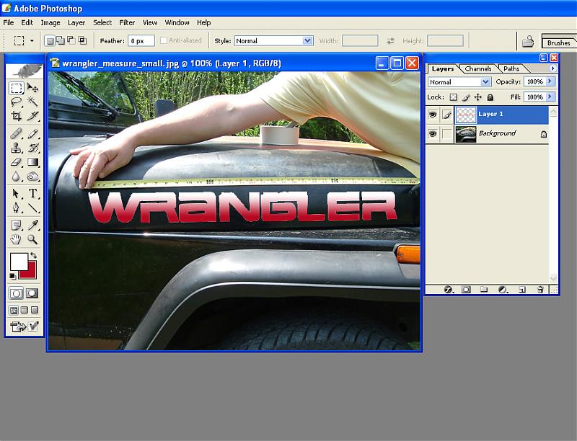Select the Zoom magnifier tool
This screenshot has height=441, width=577.
[32, 239]
